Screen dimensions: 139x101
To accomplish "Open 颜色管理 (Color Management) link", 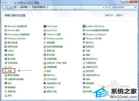I will 90,83.
